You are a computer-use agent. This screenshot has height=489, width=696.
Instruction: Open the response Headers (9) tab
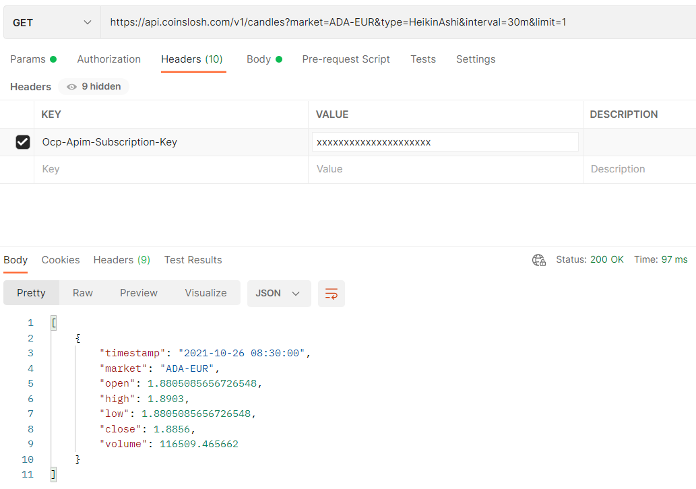[122, 260]
